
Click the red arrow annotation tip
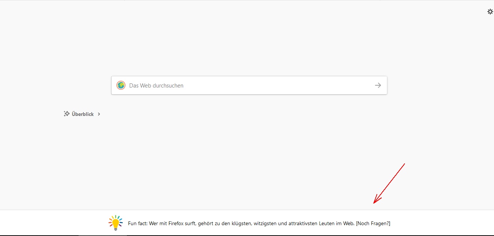[374, 203]
